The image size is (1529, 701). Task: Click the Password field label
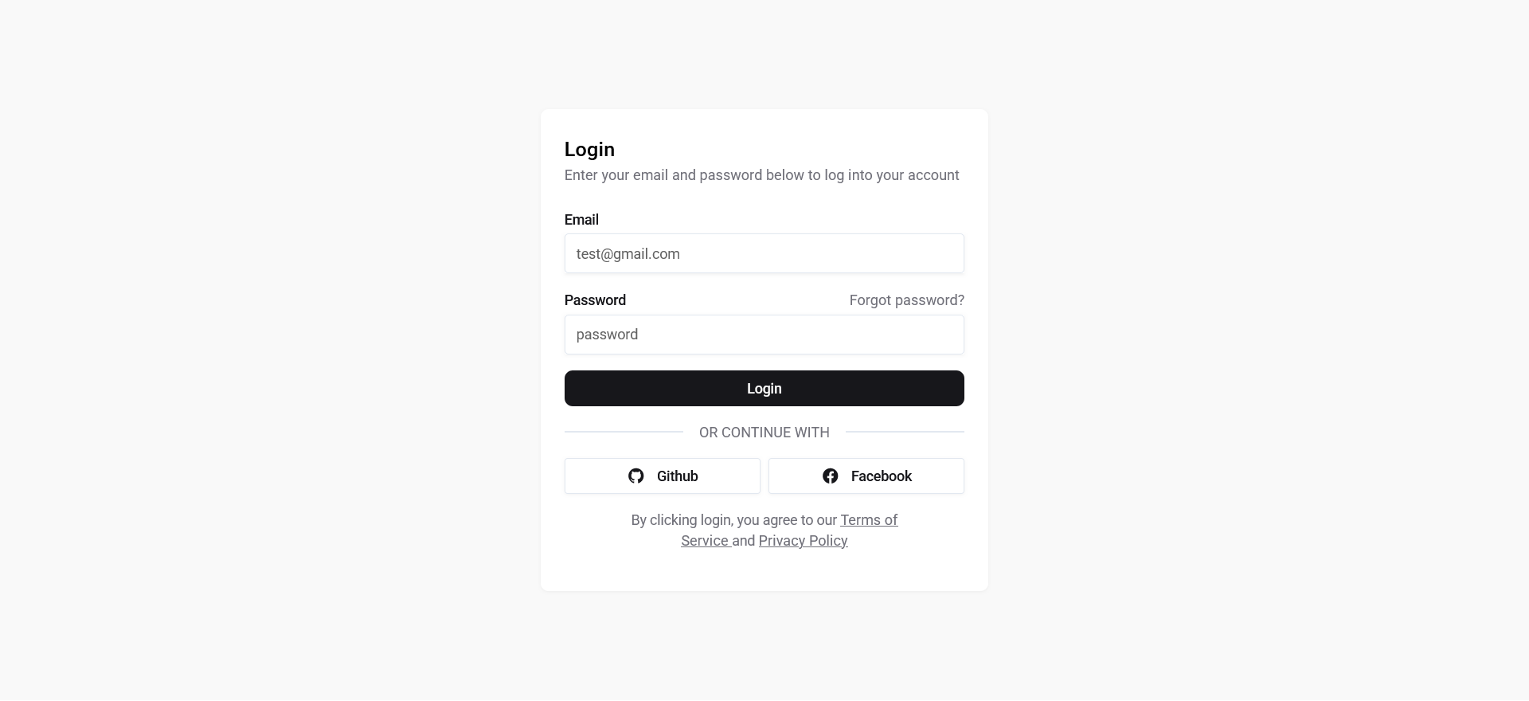595,300
